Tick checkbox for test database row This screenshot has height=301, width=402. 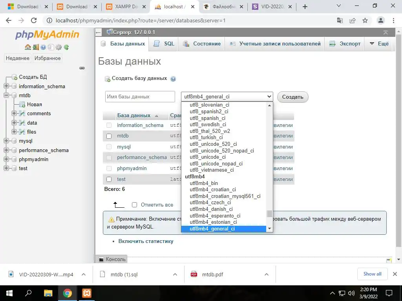109,180
